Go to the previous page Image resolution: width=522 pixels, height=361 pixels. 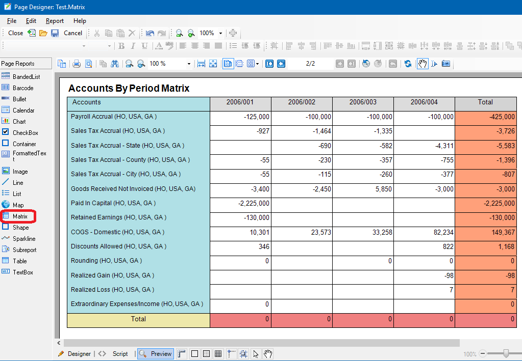(281, 64)
